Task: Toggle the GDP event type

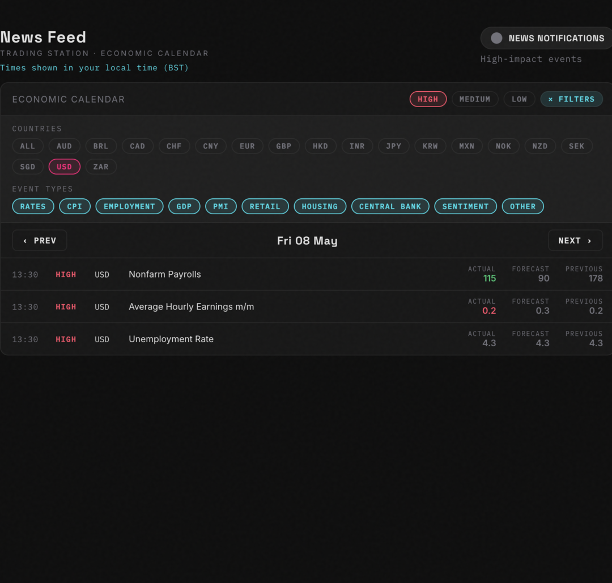Action: [x=184, y=206]
